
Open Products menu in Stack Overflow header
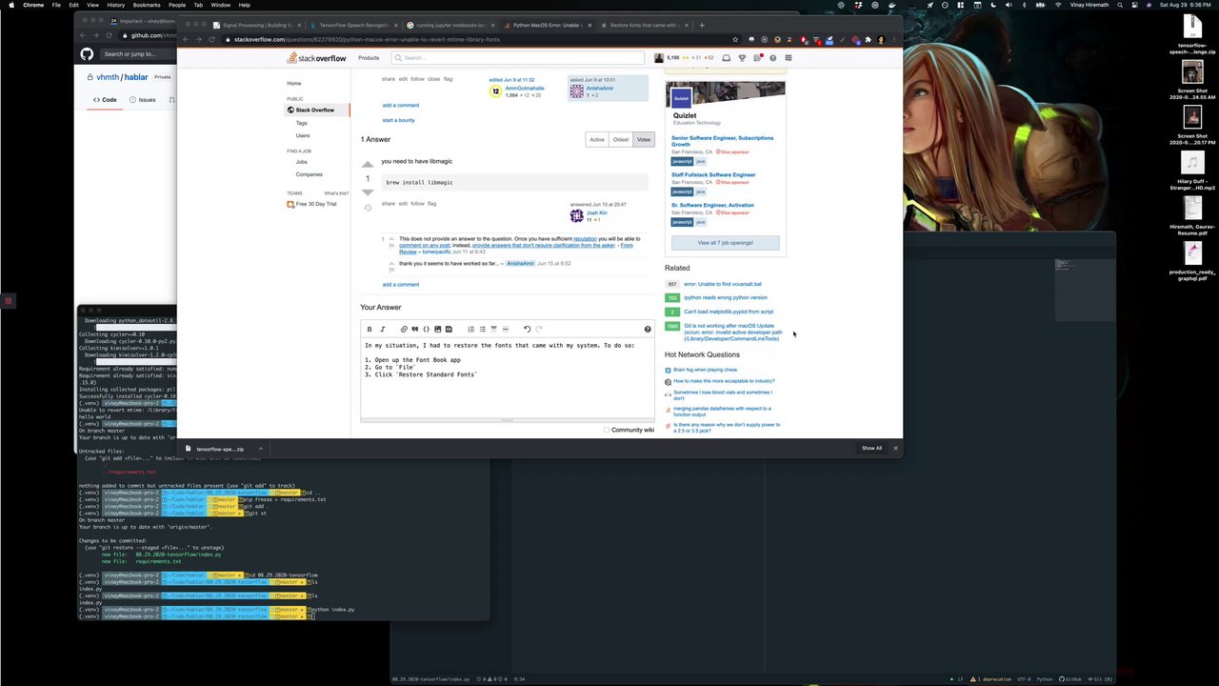point(368,58)
